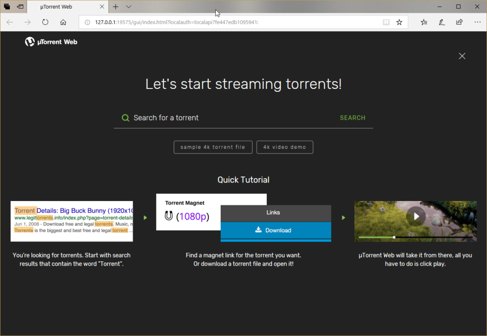
Task: Click the green search magnifier icon
Action: point(126,118)
